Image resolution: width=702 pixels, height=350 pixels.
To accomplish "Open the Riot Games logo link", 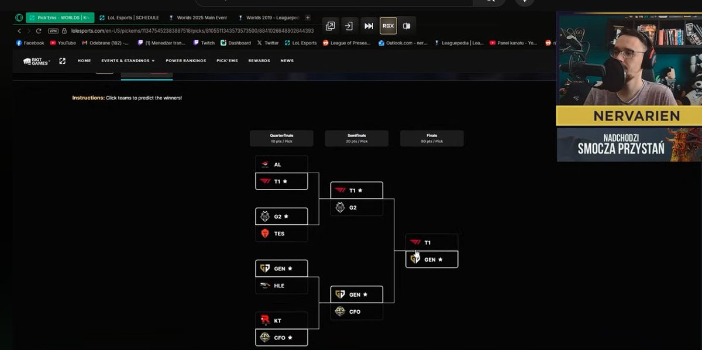I will [x=36, y=61].
